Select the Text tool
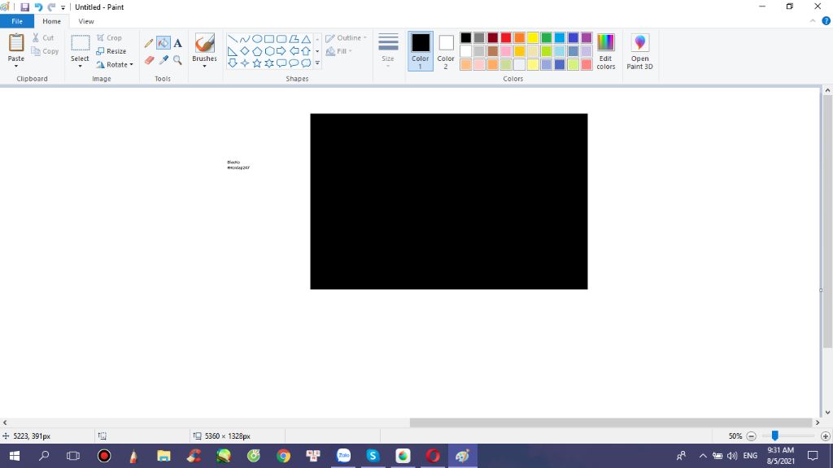 click(x=177, y=44)
